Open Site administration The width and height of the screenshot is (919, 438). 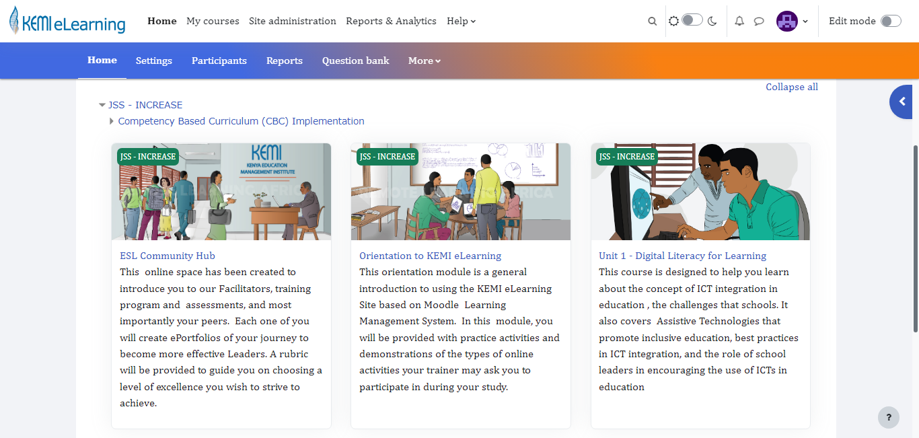pos(293,21)
